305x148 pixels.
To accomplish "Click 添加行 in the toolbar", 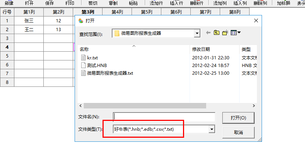I will (x=156, y=3).
